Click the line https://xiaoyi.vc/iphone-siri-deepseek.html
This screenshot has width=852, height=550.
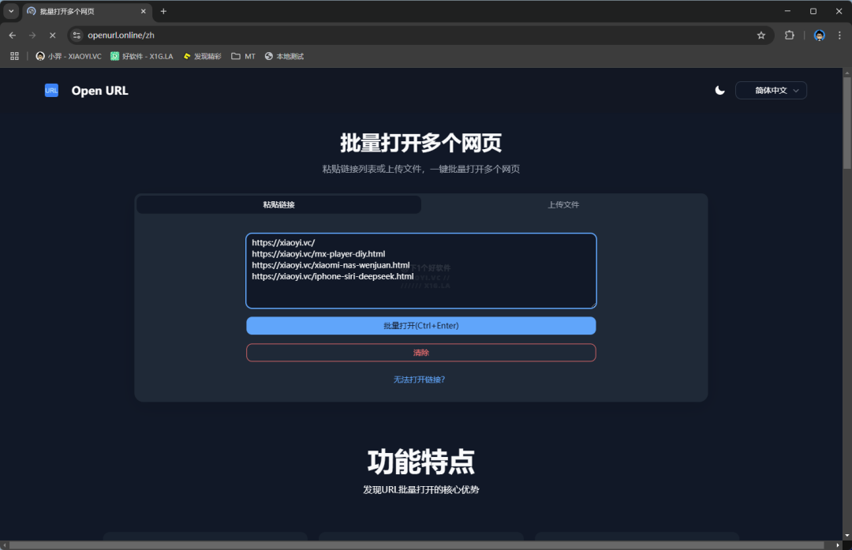[333, 276]
